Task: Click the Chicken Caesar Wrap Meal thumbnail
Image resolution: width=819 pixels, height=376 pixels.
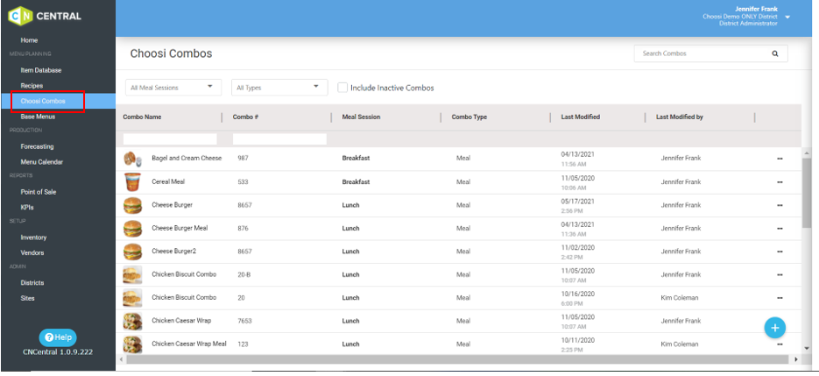Action: coord(132,344)
